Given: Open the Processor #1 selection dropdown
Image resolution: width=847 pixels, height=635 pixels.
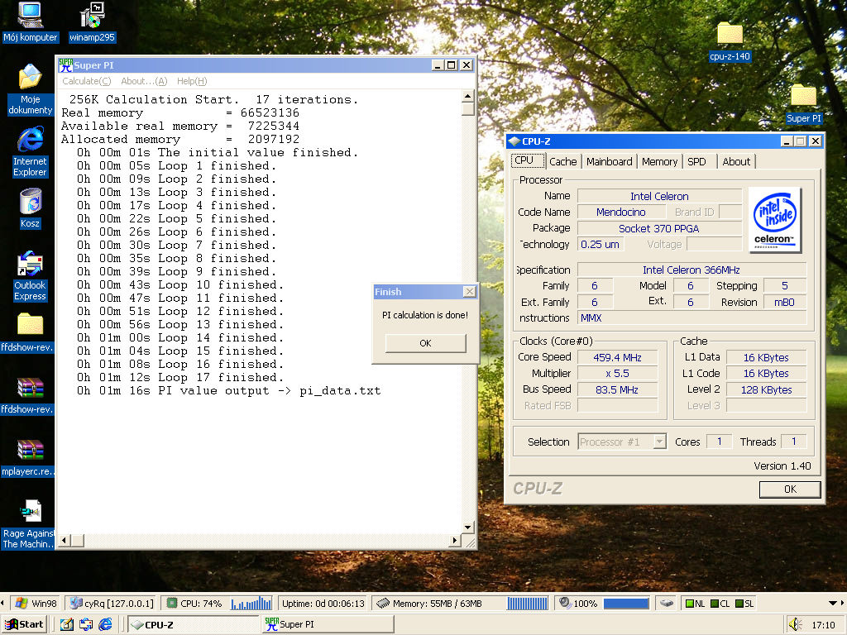Looking at the screenshot, I should (x=659, y=442).
